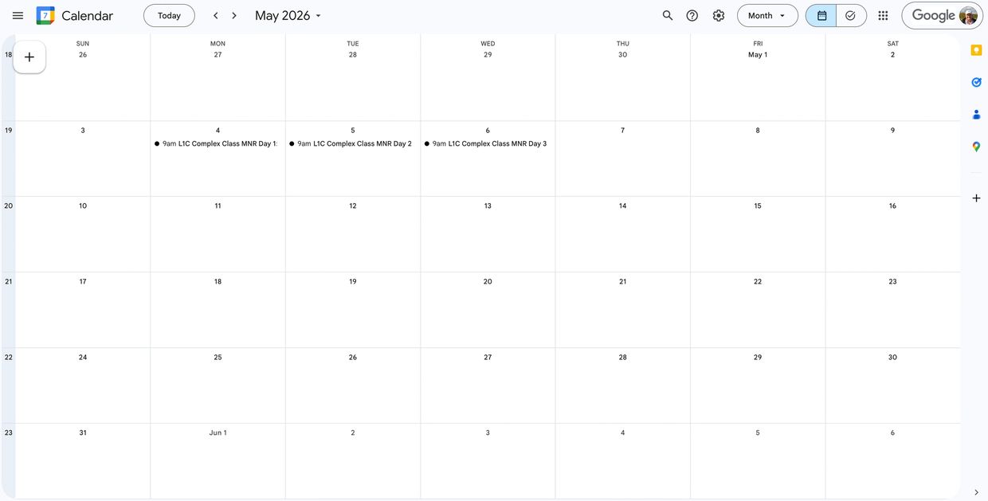Switch to Calendar view toggle
This screenshot has height=501, width=988.
click(x=821, y=16)
